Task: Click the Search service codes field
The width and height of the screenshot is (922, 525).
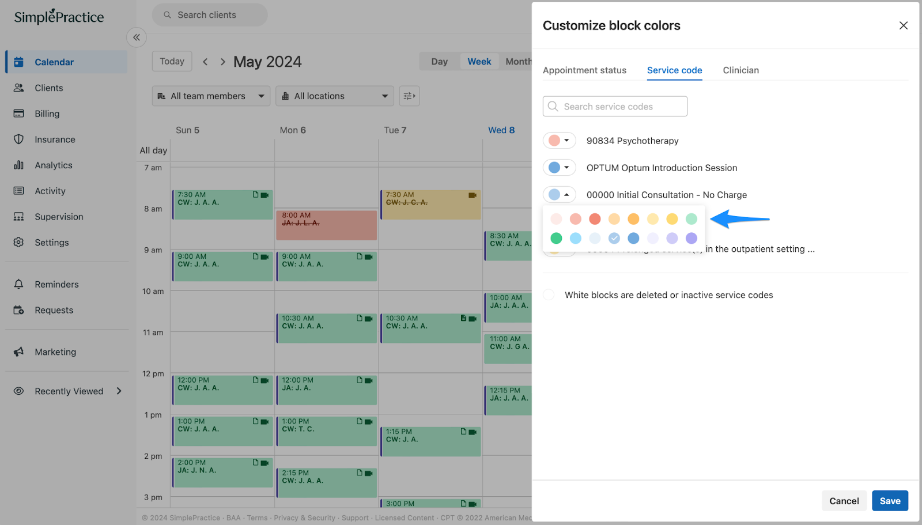Action: (x=615, y=106)
